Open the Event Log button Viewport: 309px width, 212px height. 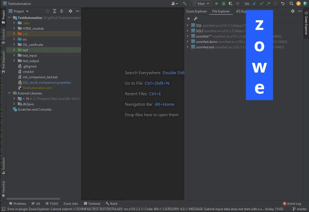point(292,204)
